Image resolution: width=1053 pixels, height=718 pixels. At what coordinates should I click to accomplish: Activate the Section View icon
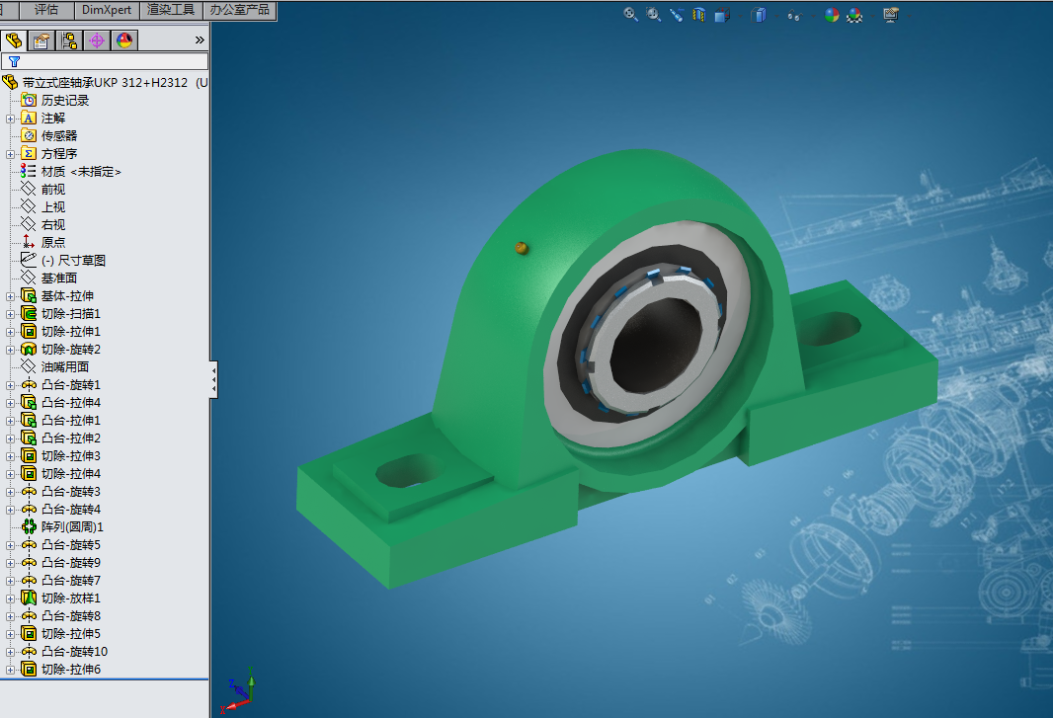coord(699,14)
